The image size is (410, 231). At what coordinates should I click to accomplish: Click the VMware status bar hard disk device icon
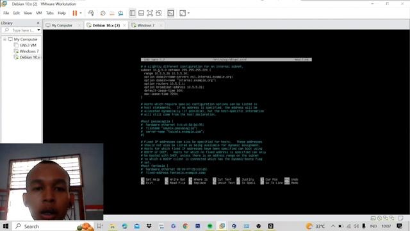[373, 218]
